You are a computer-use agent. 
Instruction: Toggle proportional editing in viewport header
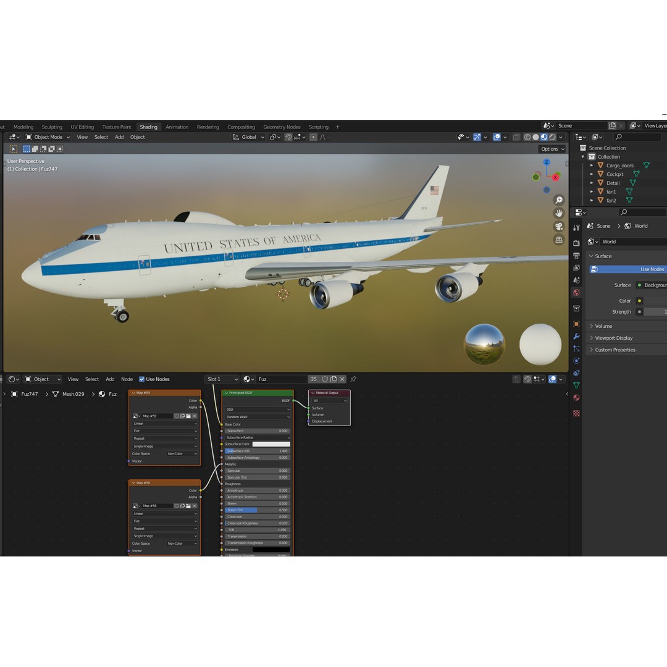coord(313,137)
